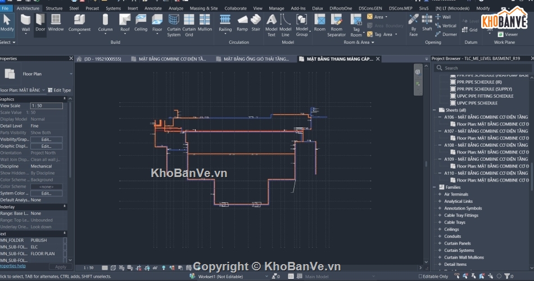Image resolution: width=534 pixels, height=281 pixels.
Task: Click System Color Edit button
Action: coord(46,193)
